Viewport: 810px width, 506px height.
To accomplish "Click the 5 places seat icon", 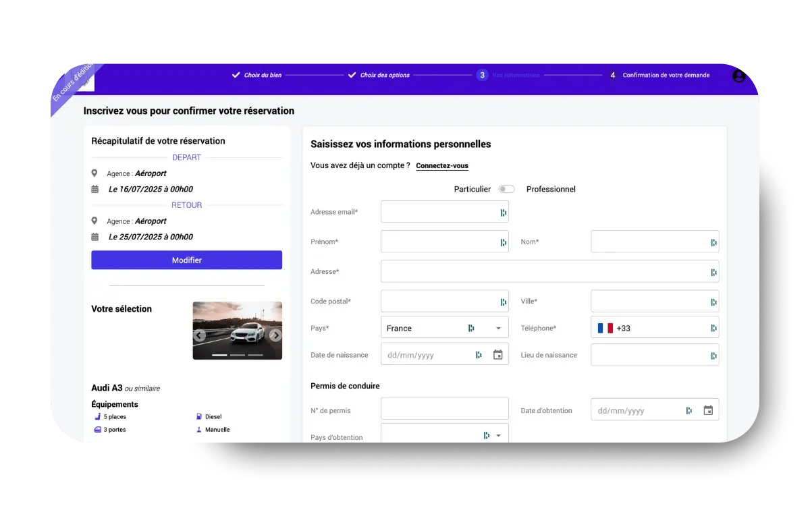I will 98,417.
